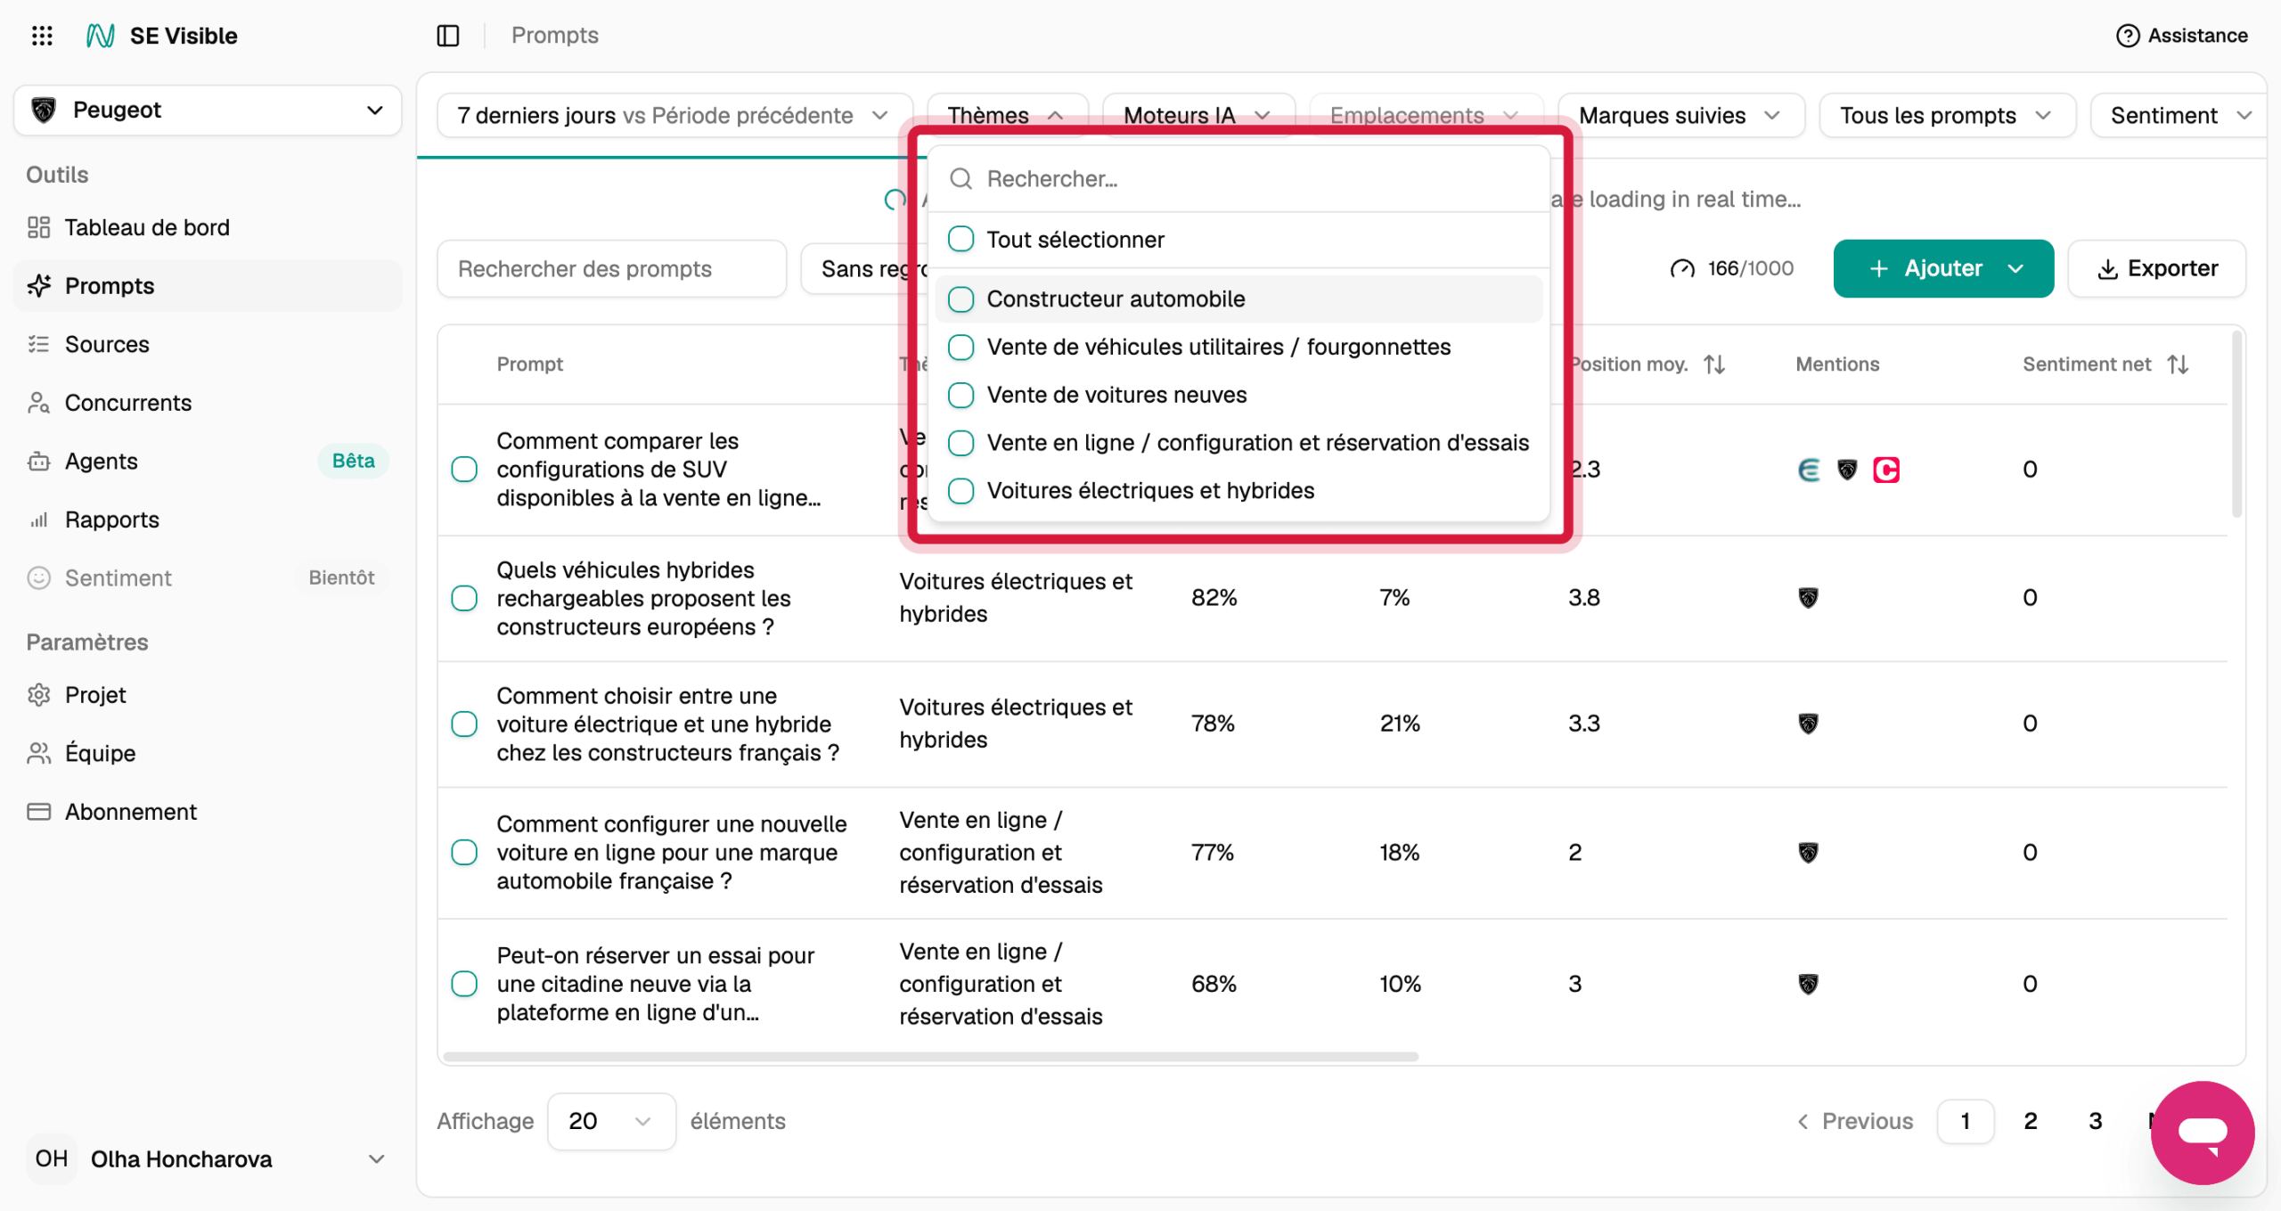Click the Ajouter button
Screen dimensions: 2281x1211
coord(1942,268)
